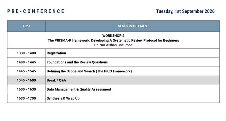
Task: Select the Tuesday, 1st September 2026 date
Action: point(185,11)
